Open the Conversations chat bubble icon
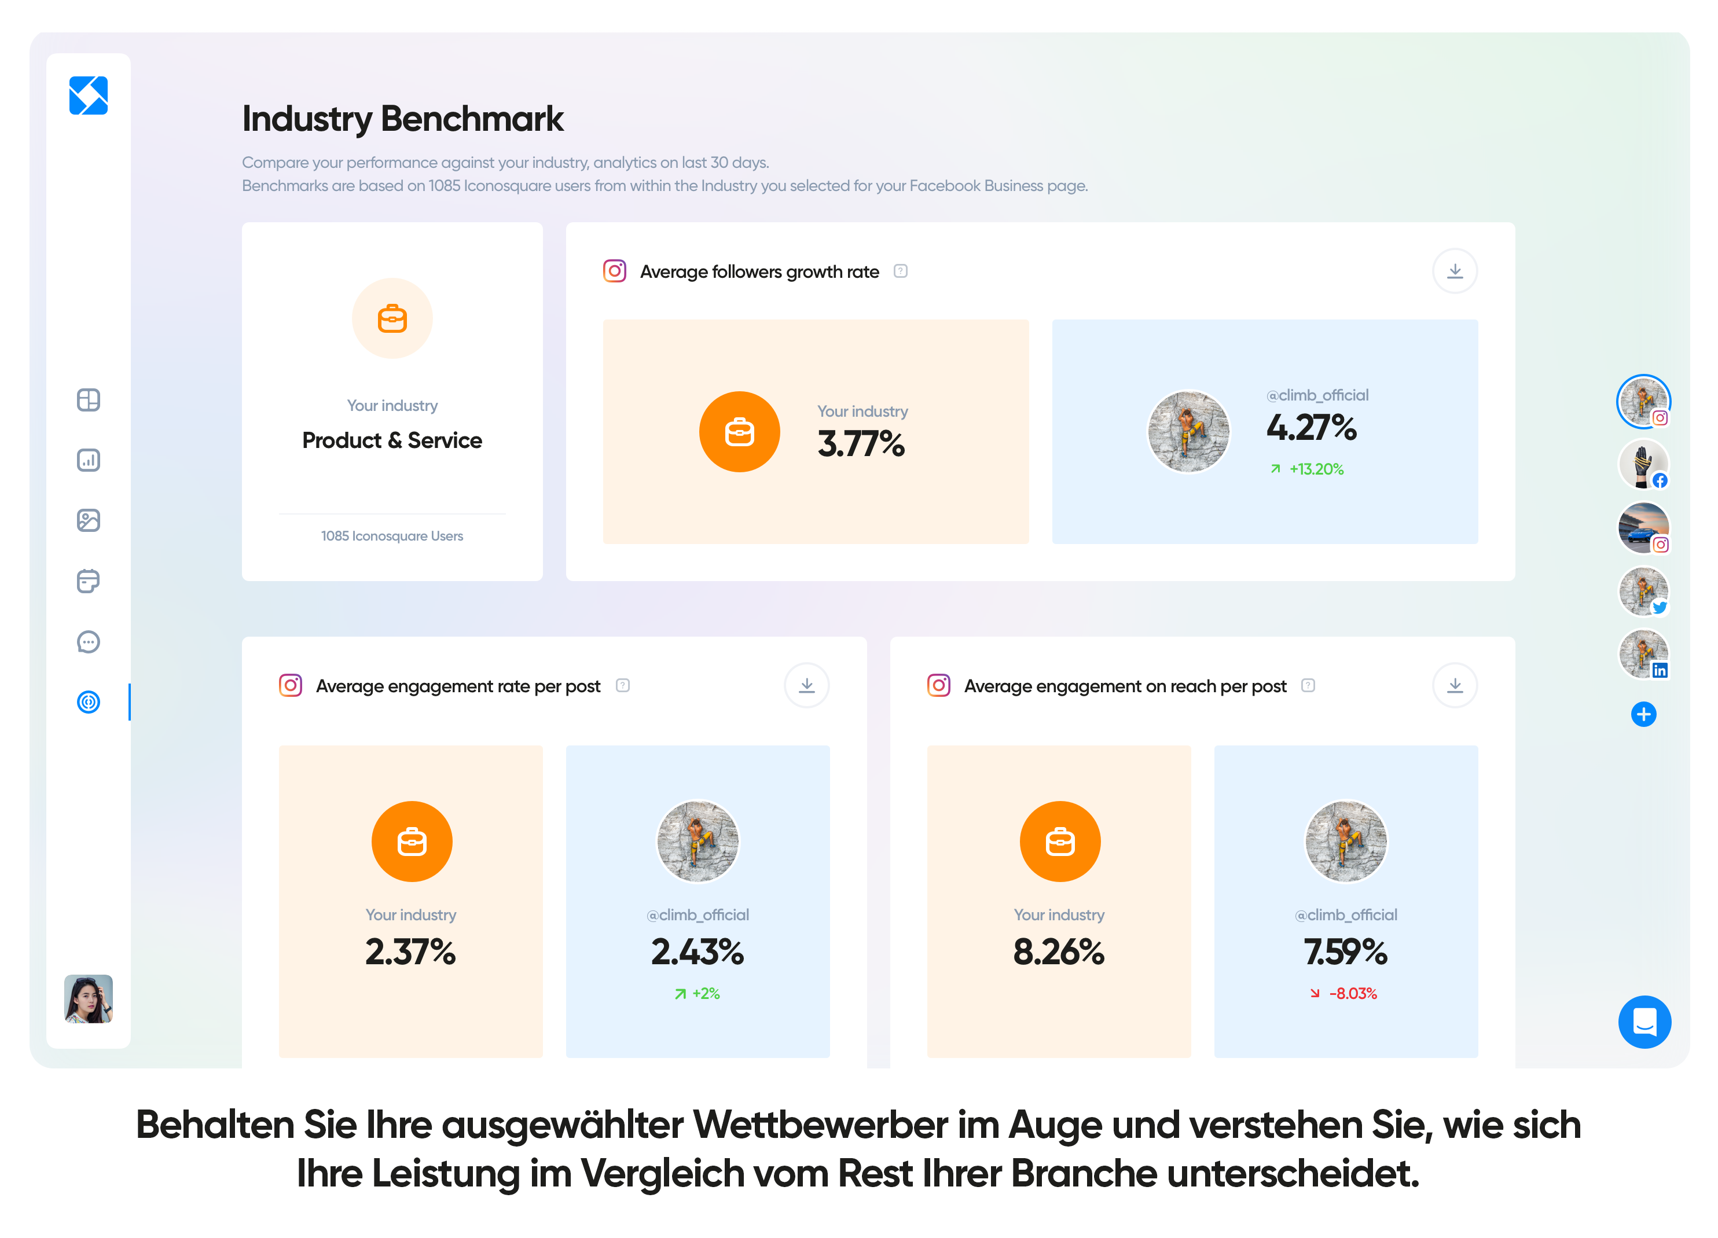The width and height of the screenshot is (1718, 1238). tap(89, 641)
